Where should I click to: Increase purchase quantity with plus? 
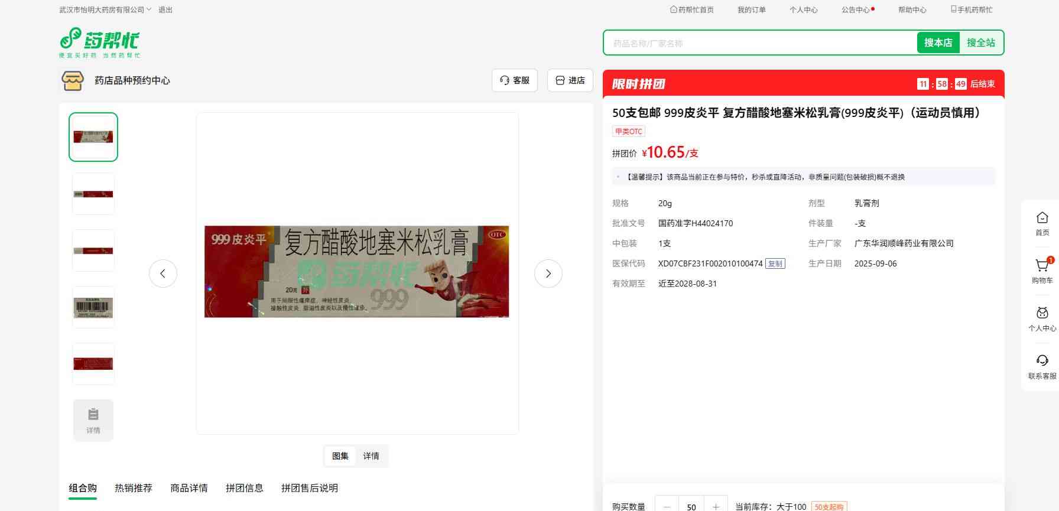pyautogui.click(x=716, y=506)
